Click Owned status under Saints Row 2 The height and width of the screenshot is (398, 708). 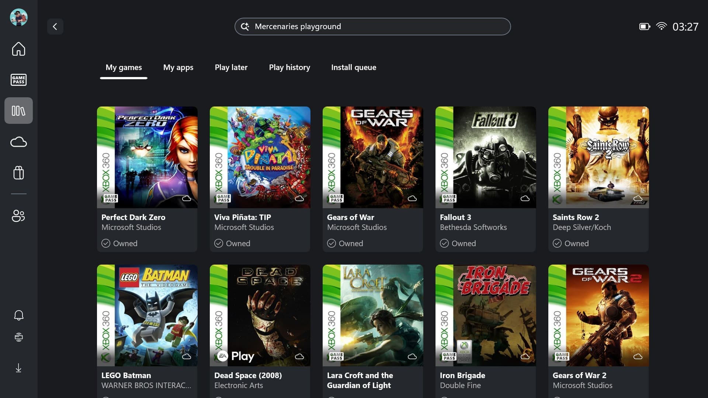(571, 244)
